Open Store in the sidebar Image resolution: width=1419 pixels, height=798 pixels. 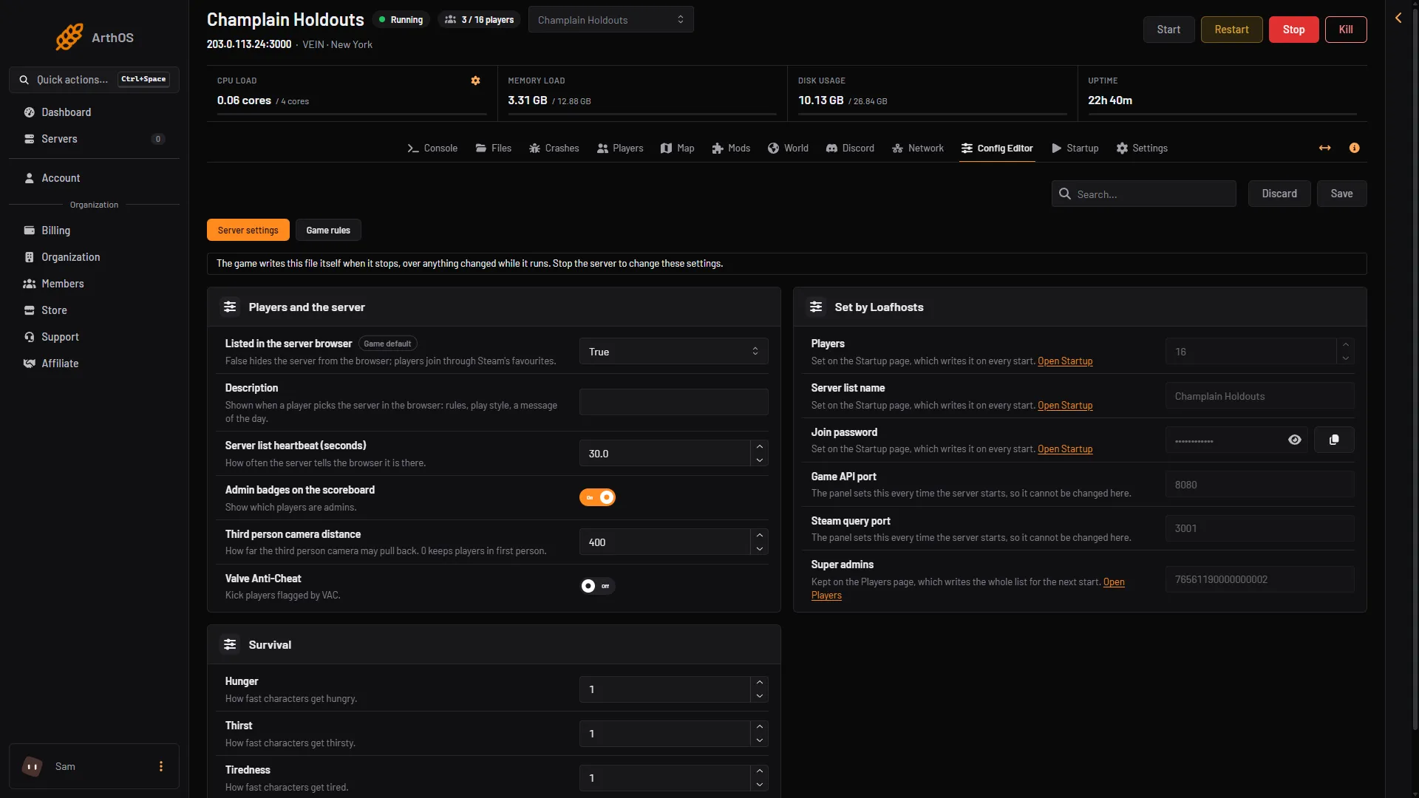pos(94,310)
